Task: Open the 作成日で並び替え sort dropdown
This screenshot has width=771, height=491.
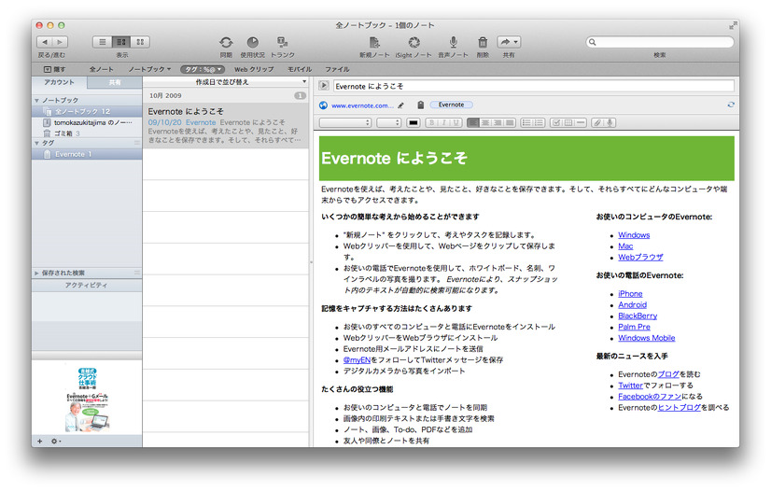Action: pos(226,82)
